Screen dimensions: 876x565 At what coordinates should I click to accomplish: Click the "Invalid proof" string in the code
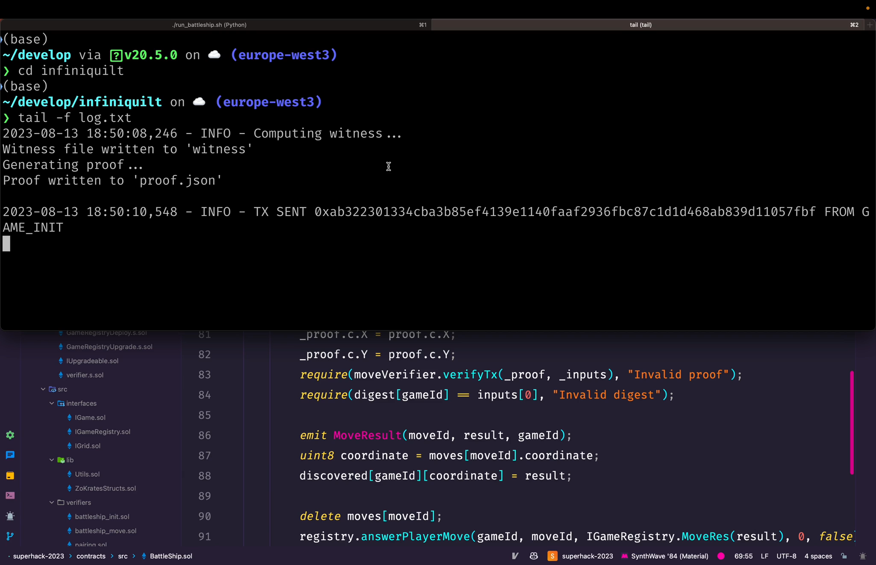[678, 375]
